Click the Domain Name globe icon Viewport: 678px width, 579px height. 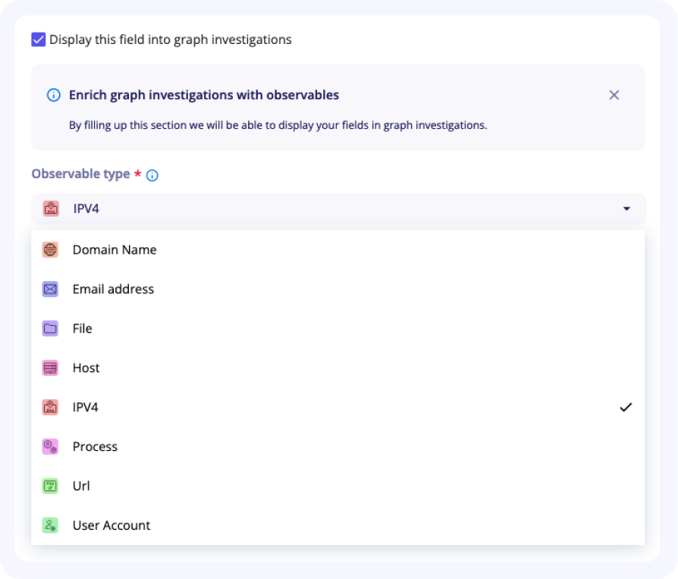point(49,249)
